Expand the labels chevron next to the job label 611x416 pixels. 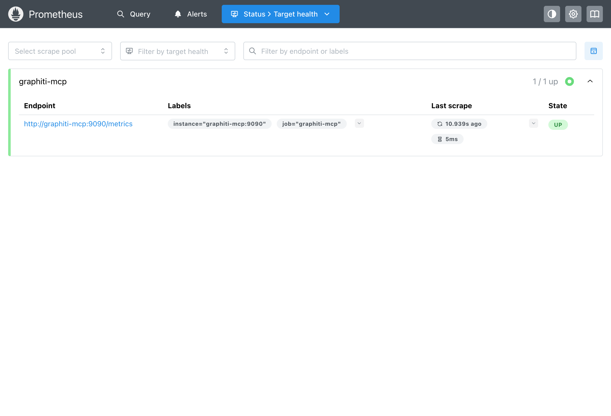click(x=359, y=123)
